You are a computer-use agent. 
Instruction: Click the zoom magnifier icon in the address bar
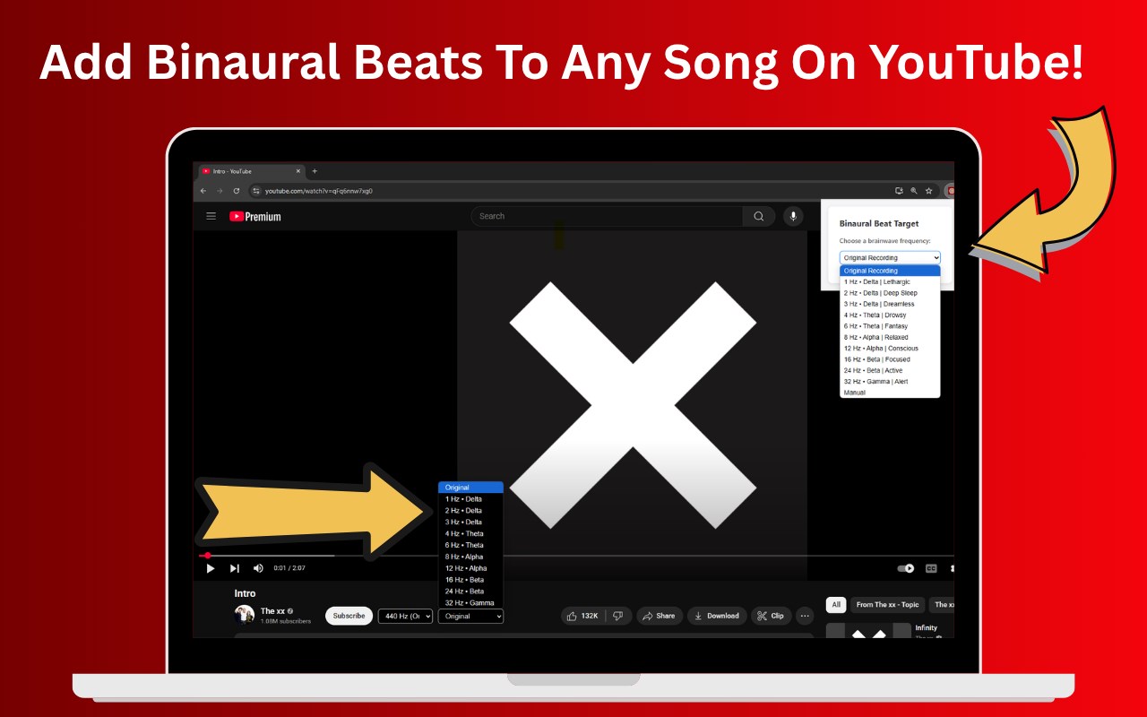coord(914,191)
